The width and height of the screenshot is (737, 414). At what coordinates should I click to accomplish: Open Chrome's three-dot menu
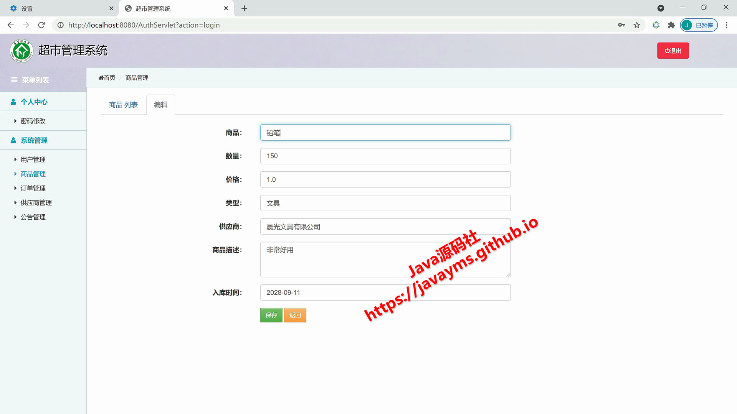[726, 25]
